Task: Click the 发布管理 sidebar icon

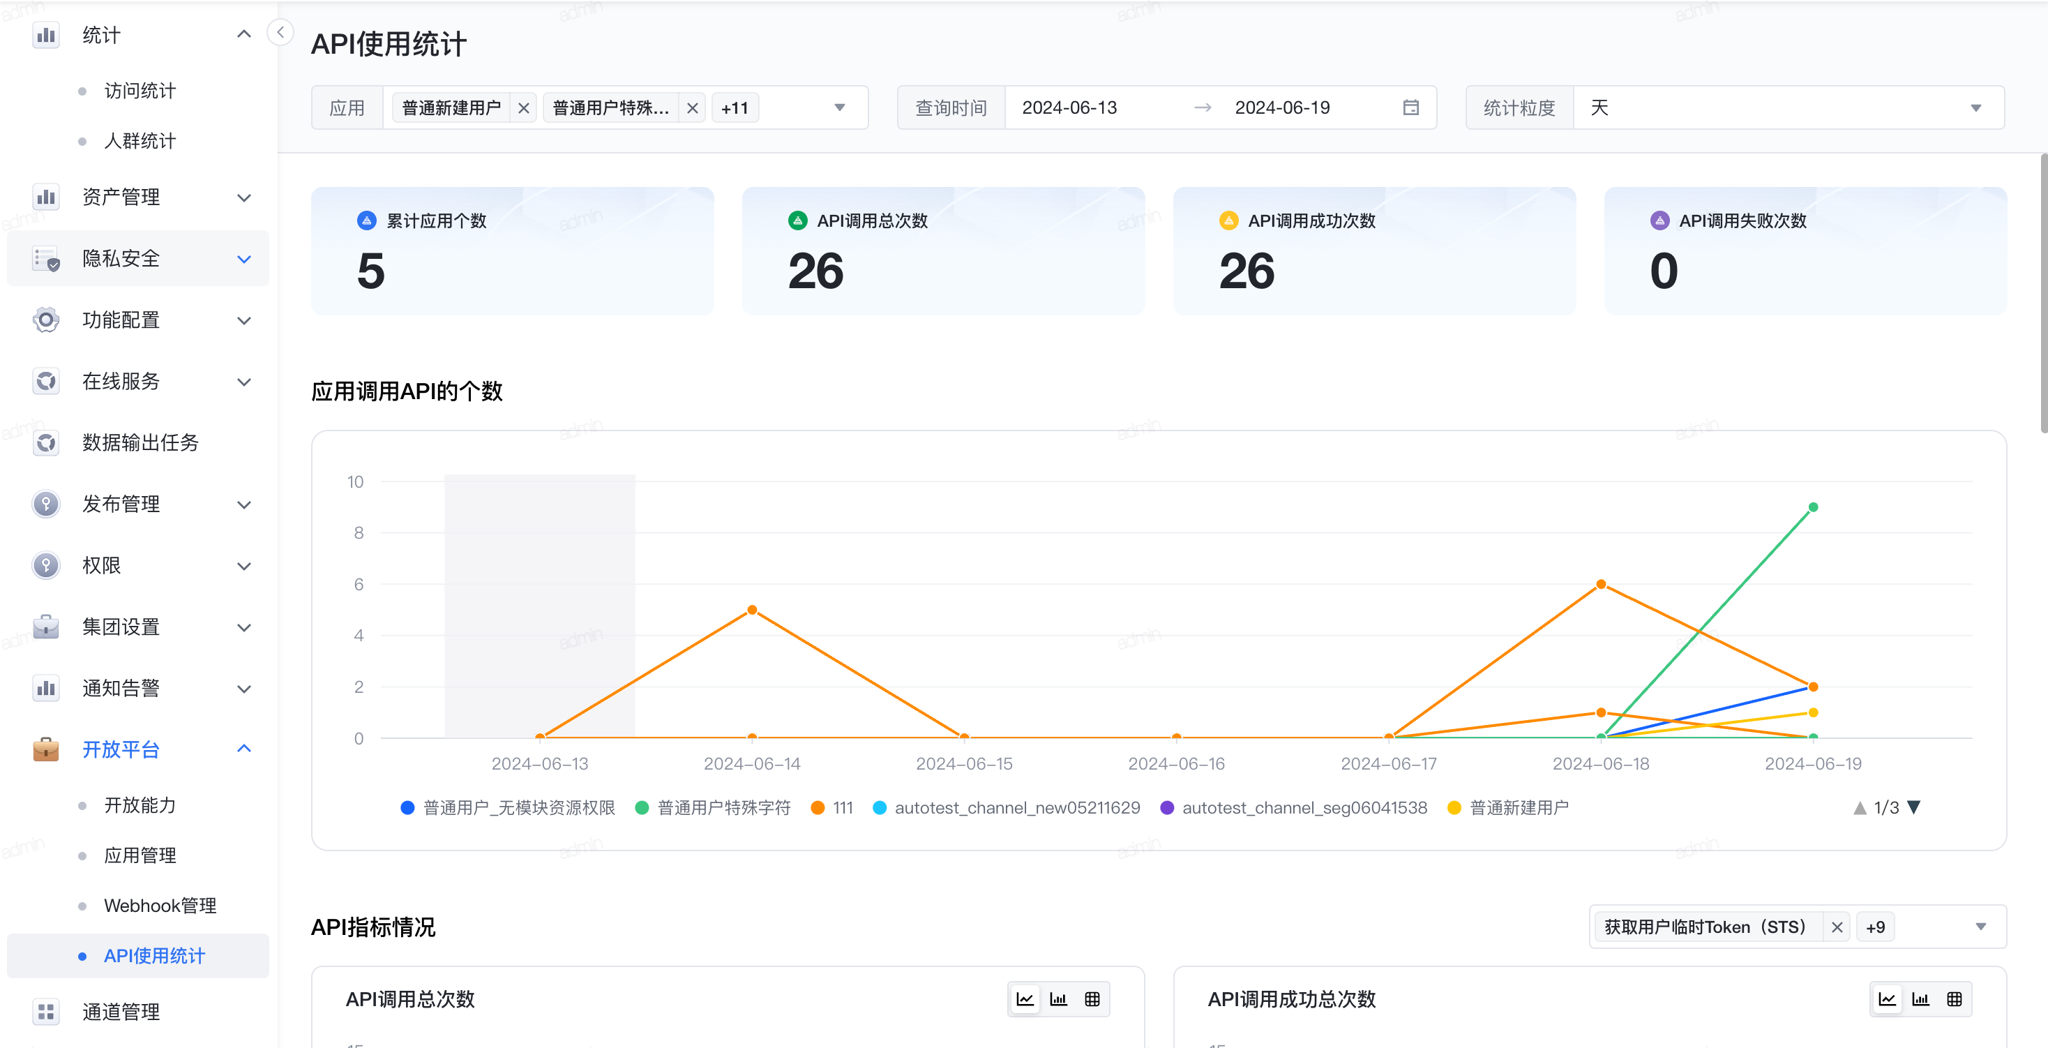Action: [x=46, y=503]
